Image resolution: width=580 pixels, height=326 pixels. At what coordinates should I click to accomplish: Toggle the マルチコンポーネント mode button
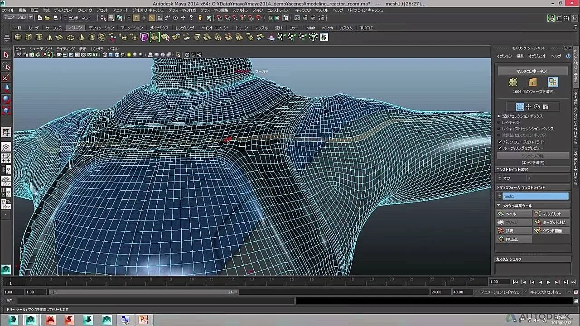pos(532,71)
